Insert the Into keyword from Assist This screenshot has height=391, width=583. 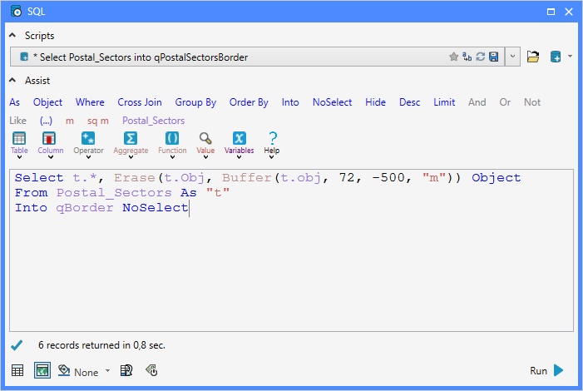coord(290,102)
